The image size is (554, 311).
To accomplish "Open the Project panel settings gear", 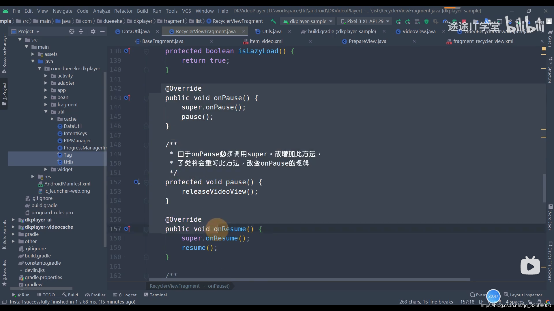I will click(x=93, y=31).
